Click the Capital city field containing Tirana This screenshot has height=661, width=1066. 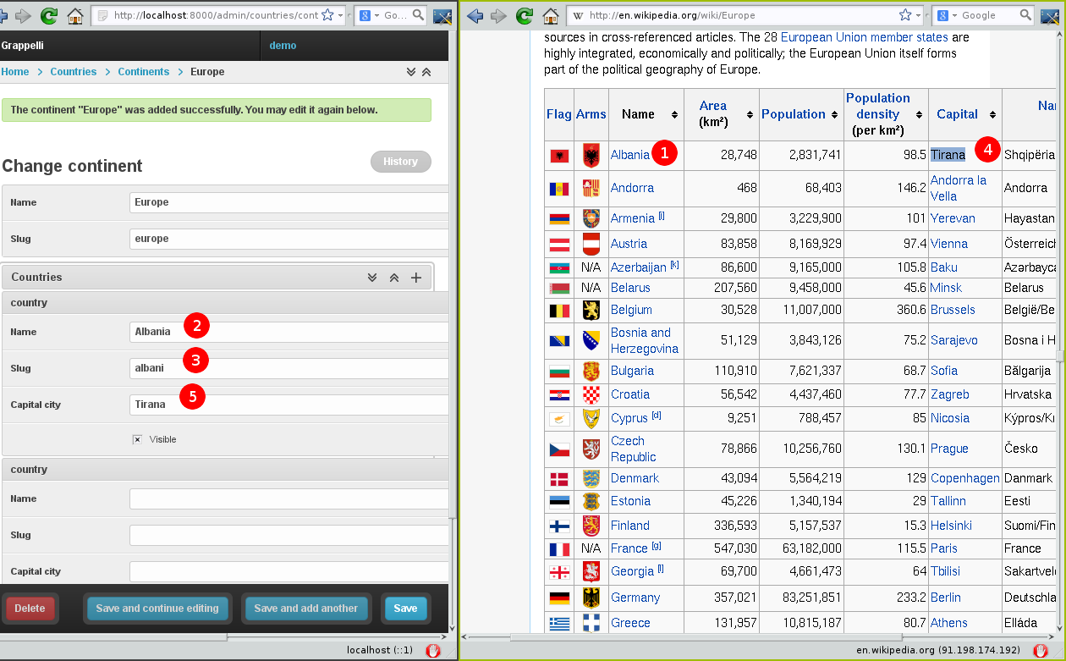point(289,405)
